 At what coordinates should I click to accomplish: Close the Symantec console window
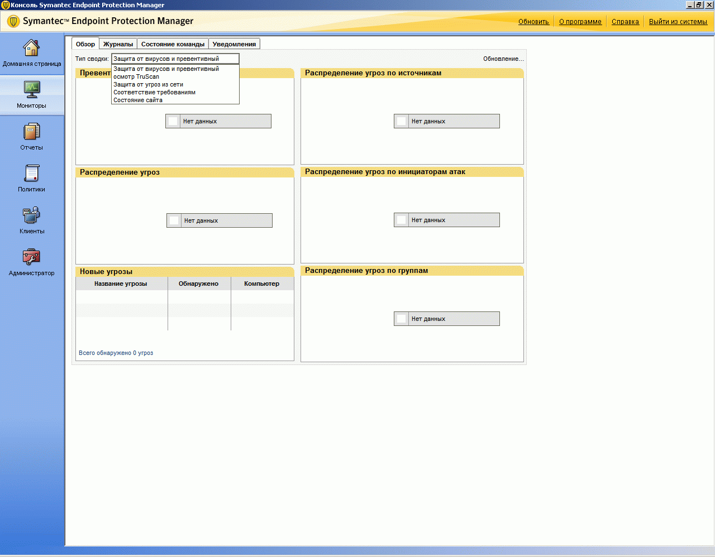pyautogui.click(x=709, y=5)
